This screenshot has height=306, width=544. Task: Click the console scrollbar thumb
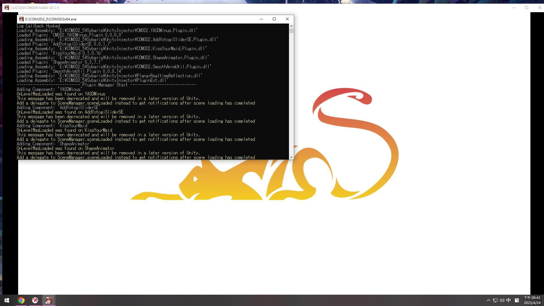pyautogui.click(x=291, y=31)
